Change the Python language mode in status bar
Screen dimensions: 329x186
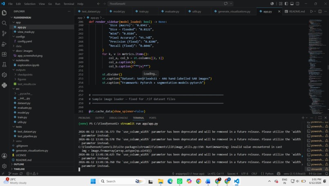coord(269,174)
